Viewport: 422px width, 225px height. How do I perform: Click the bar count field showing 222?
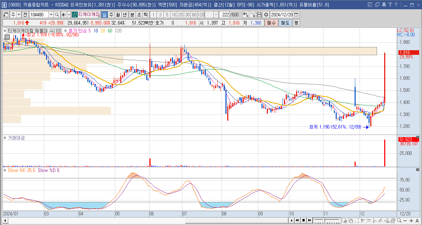(x=224, y=15)
